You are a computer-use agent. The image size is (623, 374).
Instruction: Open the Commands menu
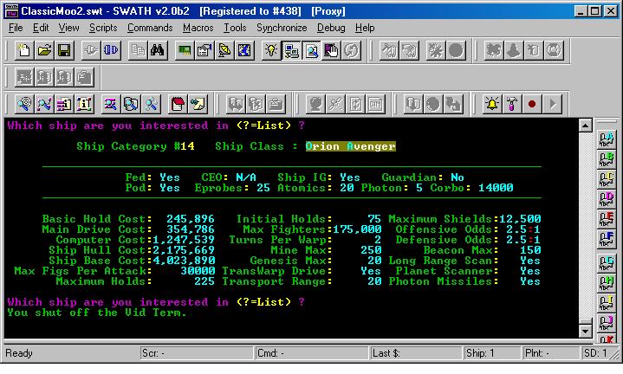(150, 28)
